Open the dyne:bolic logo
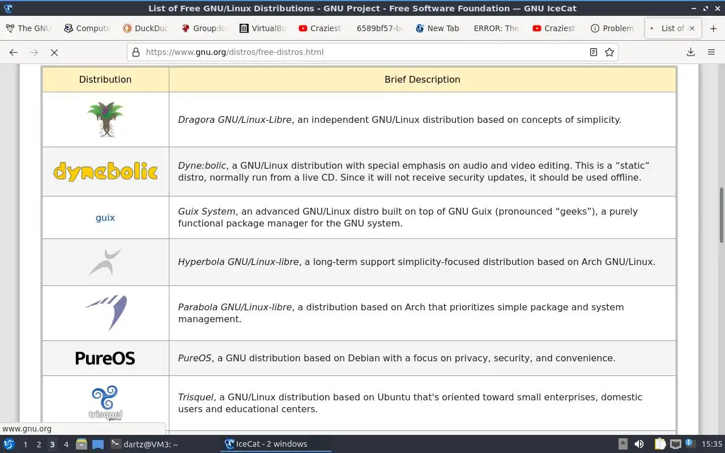The height and width of the screenshot is (453, 725). [x=105, y=172]
